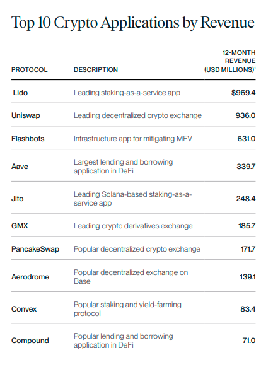Select Aerodrome in the protocol column
Image resolution: width=273 pixels, height=374 pixels.
pyautogui.click(x=30, y=277)
